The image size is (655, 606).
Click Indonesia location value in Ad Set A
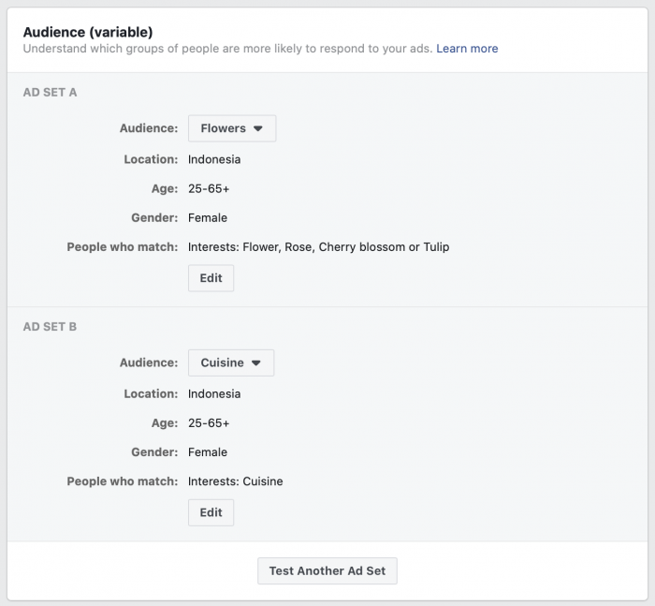pyautogui.click(x=214, y=159)
